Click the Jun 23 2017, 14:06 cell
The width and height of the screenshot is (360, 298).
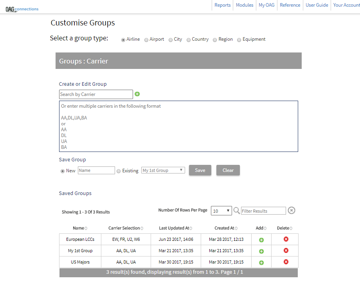(x=176, y=239)
